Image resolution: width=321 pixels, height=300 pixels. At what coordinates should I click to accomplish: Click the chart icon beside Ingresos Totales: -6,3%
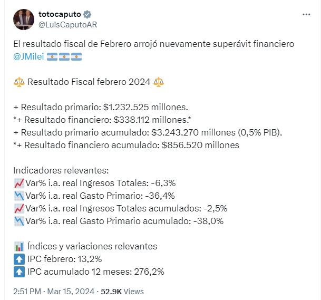(18, 183)
